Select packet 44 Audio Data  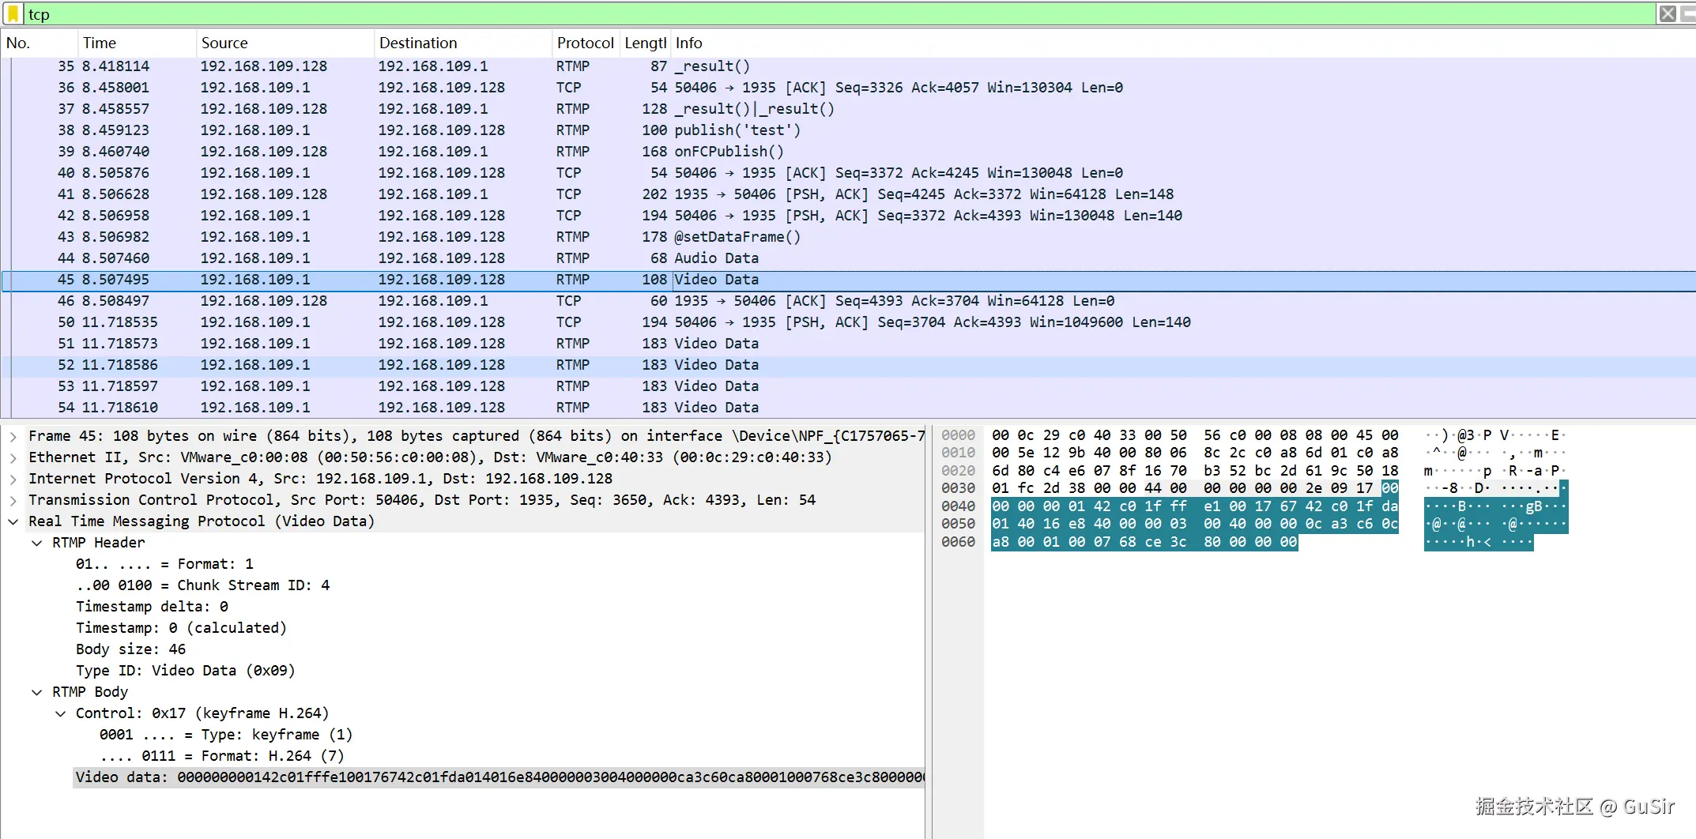(x=848, y=258)
